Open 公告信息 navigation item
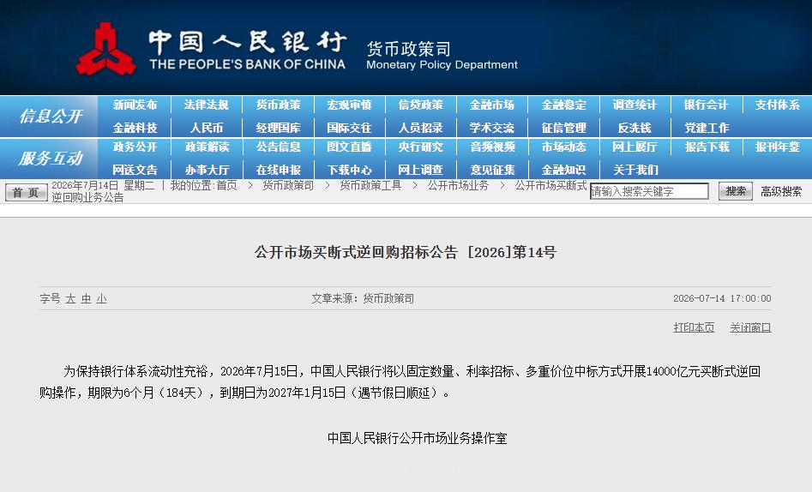 278,147
